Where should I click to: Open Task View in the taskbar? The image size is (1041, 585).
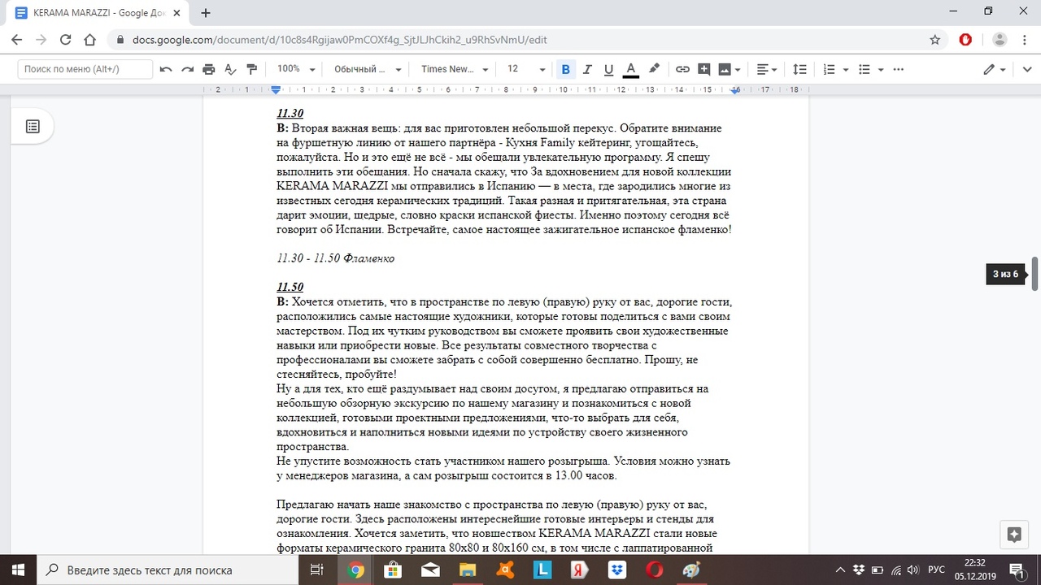click(x=316, y=570)
